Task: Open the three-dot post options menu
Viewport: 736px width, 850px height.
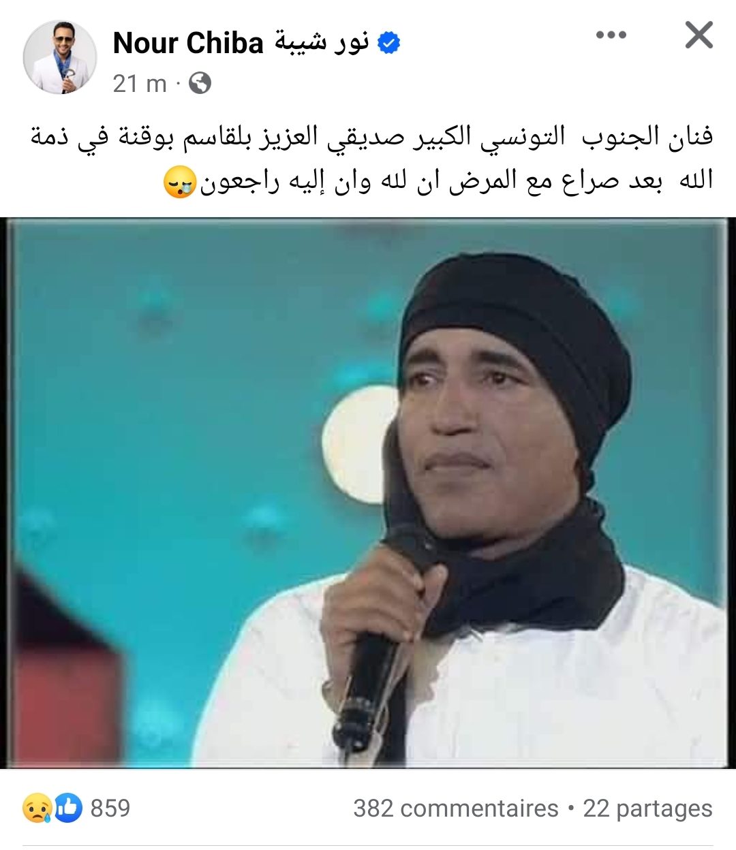Action: [x=610, y=35]
